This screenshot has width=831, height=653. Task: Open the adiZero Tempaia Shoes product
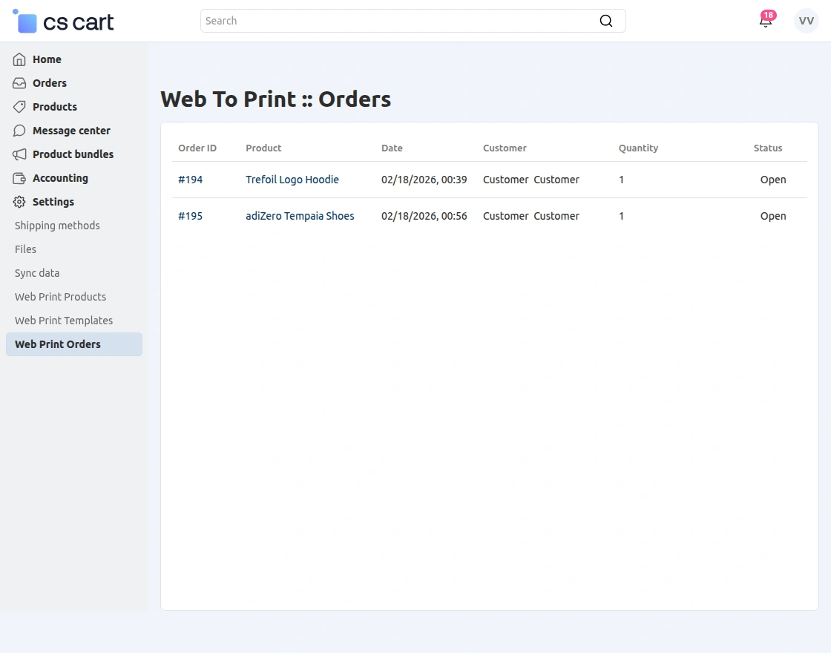300,216
